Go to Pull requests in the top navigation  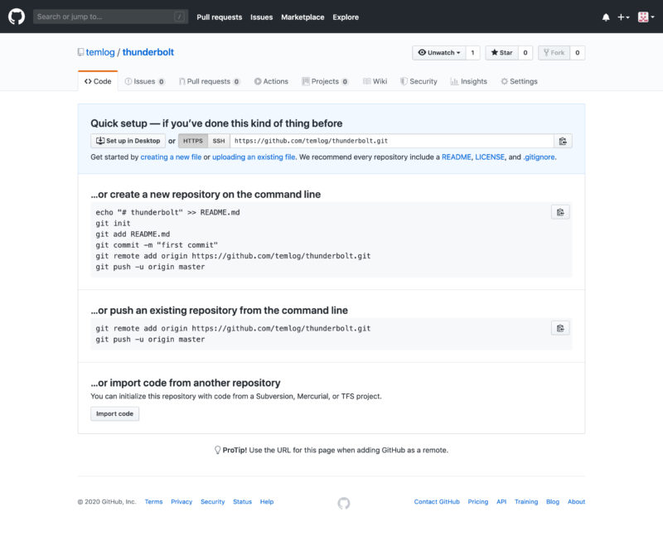(x=219, y=17)
